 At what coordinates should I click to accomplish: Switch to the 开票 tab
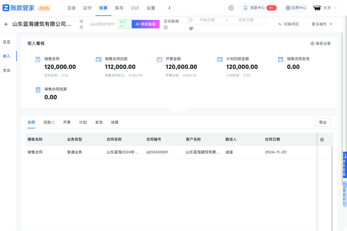tap(67, 122)
